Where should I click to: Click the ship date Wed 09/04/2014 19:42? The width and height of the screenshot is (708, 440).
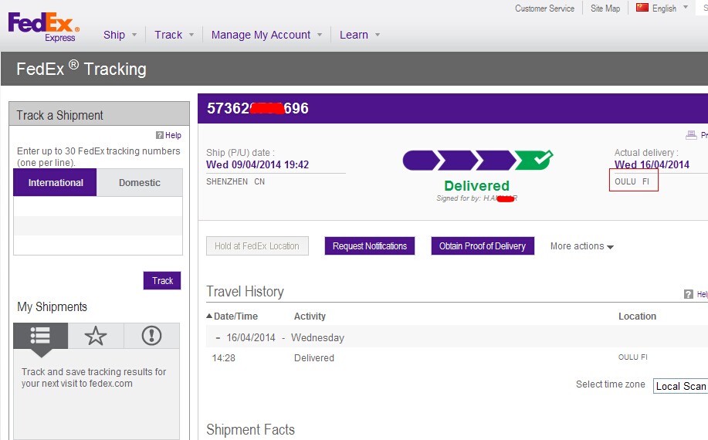tap(257, 164)
